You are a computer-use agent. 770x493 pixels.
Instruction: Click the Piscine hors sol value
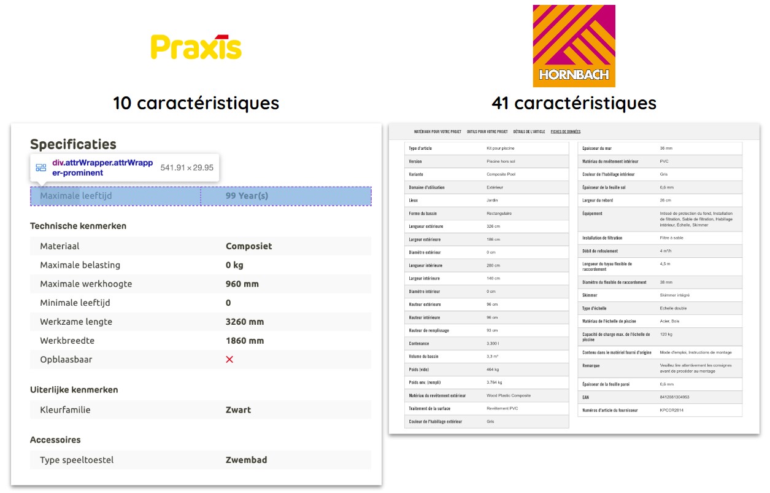(x=501, y=161)
